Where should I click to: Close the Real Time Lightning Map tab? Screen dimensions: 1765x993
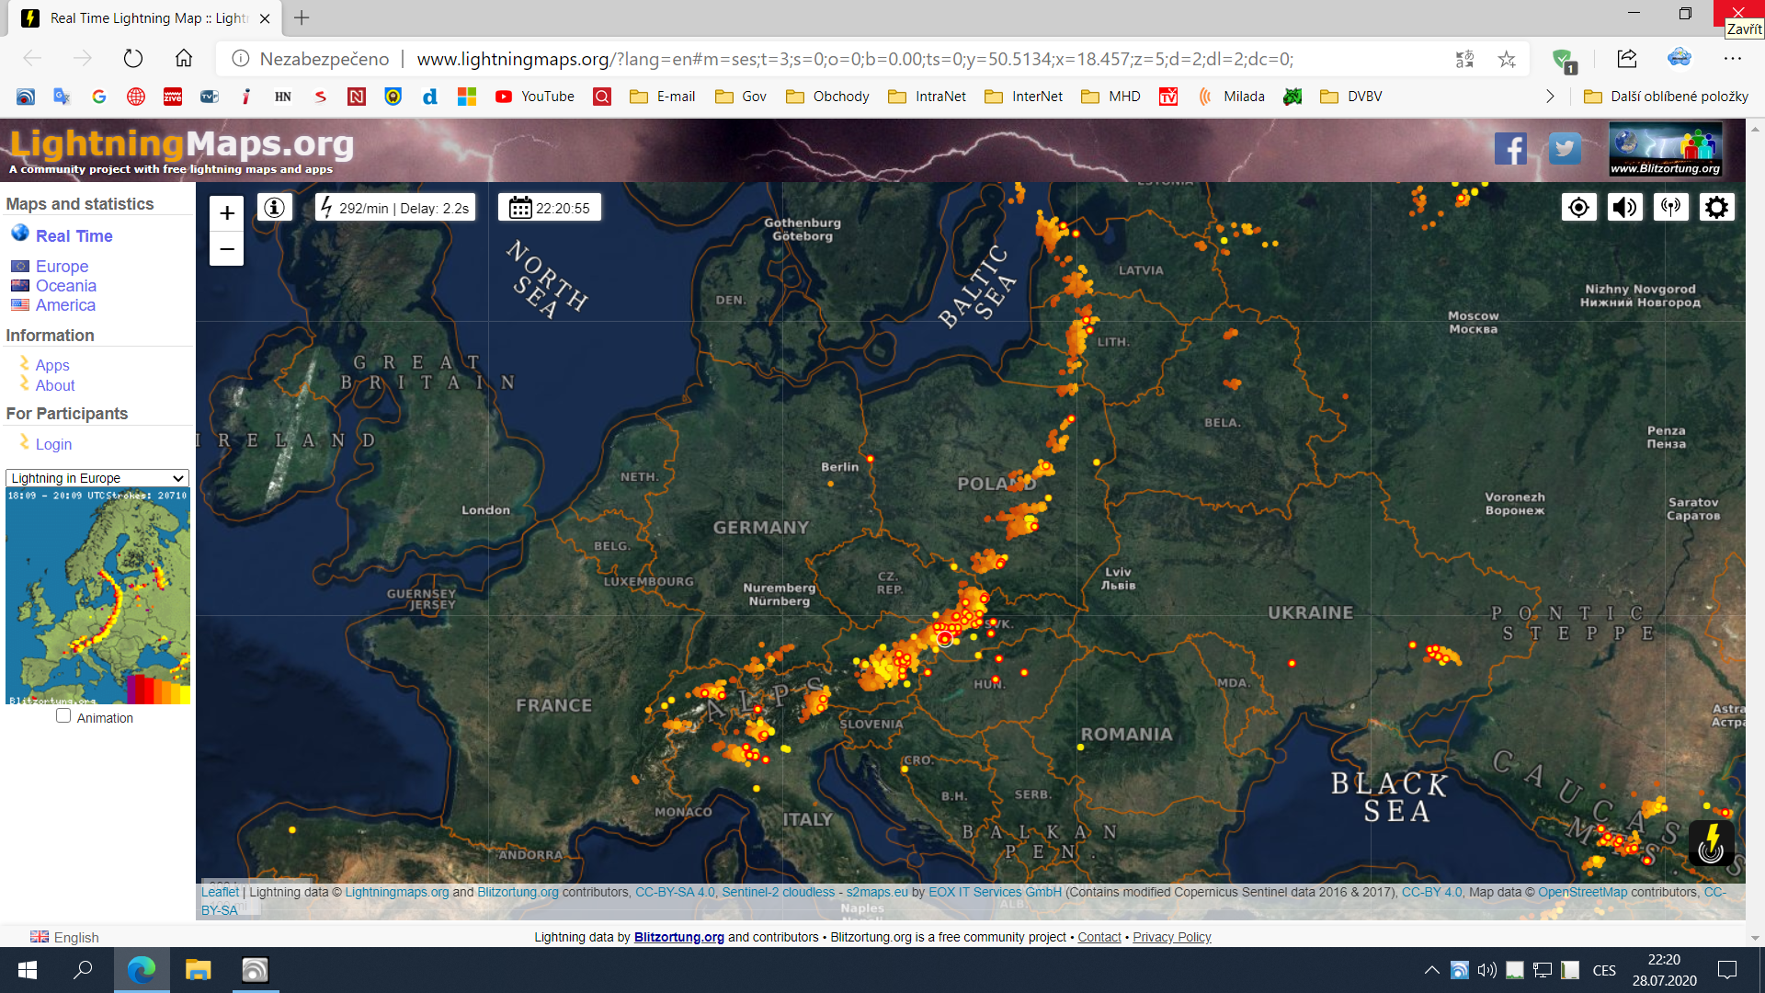point(265,18)
